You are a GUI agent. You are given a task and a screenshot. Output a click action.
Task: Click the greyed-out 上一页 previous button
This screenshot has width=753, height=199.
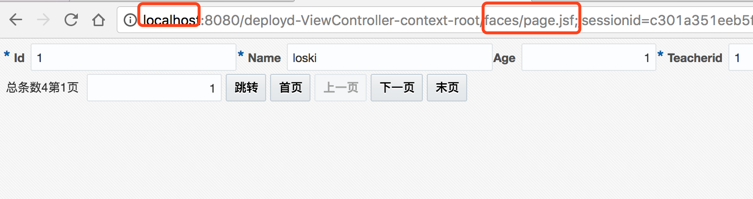tap(341, 88)
